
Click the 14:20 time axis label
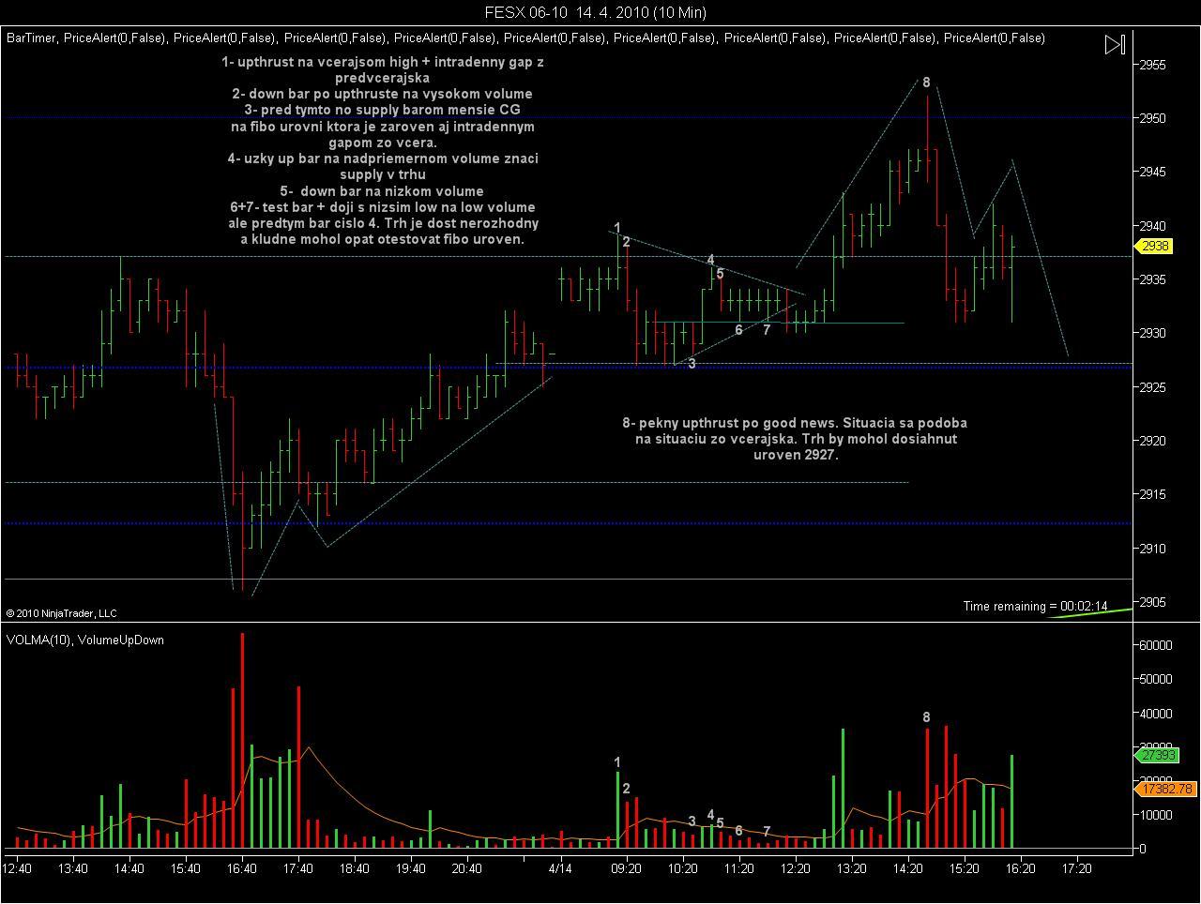pos(907,868)
